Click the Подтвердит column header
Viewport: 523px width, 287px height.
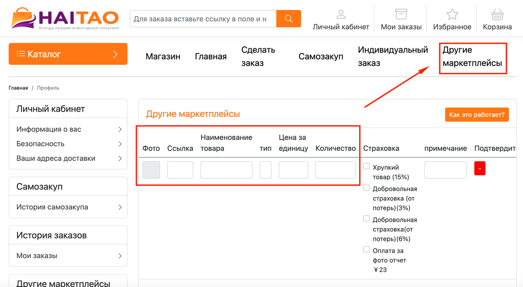495,148
